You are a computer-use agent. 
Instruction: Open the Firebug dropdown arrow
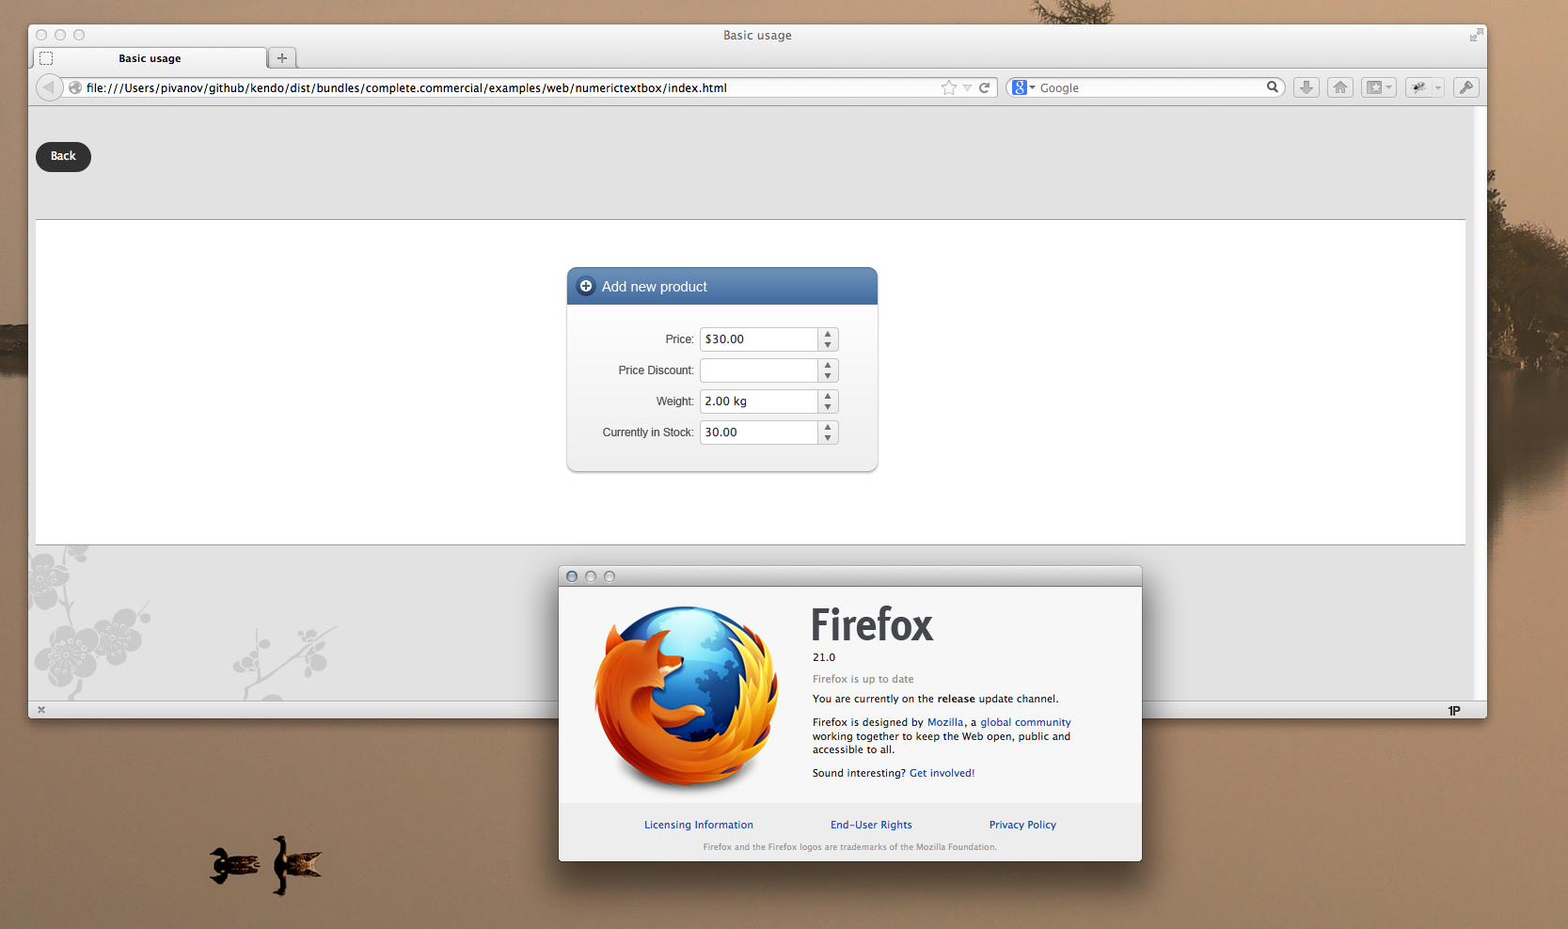tap(1438, 87)
